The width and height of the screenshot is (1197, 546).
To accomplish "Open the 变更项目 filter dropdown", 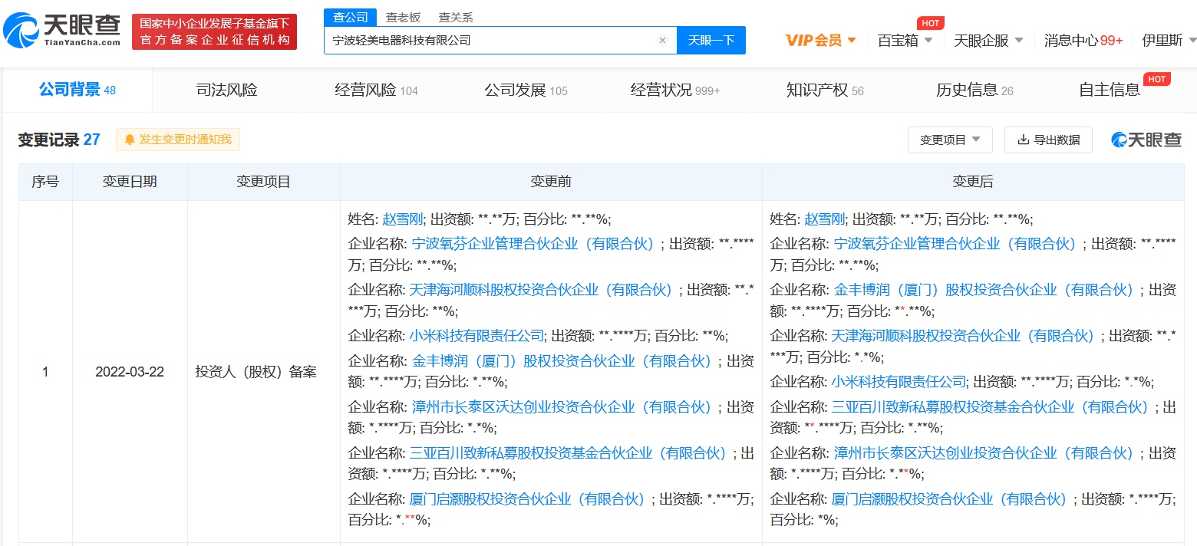I will tap(950, 140).
